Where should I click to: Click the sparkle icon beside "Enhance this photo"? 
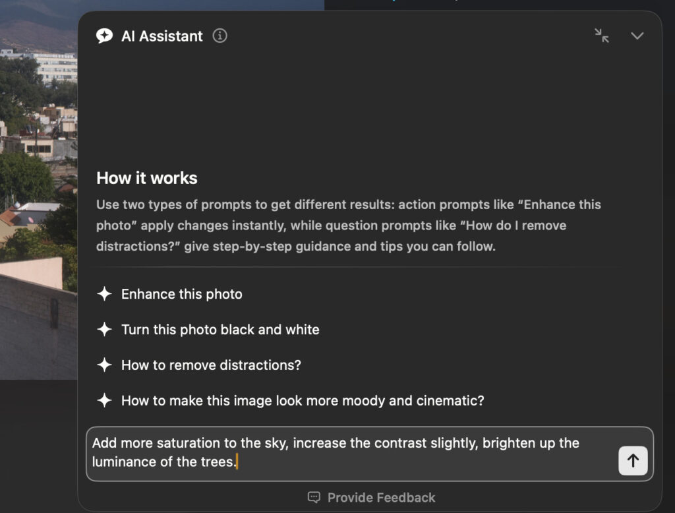coord(105,294)
